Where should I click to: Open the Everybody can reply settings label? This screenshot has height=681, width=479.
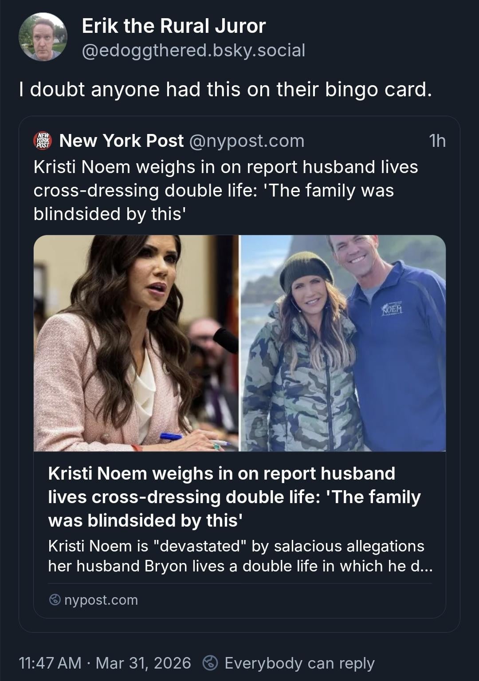pyautogui.click(x=299, y=663)
